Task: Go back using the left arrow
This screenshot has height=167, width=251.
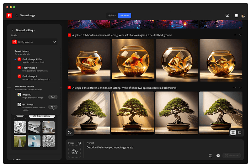Action: click(17, 15)
